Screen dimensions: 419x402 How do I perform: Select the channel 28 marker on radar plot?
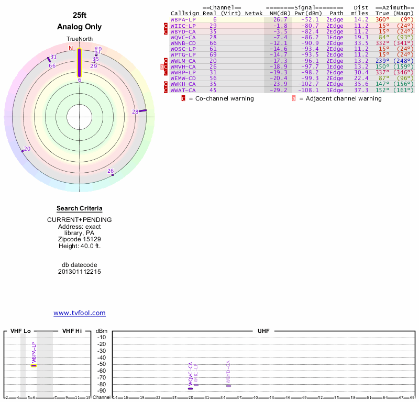tap(142, 110)
